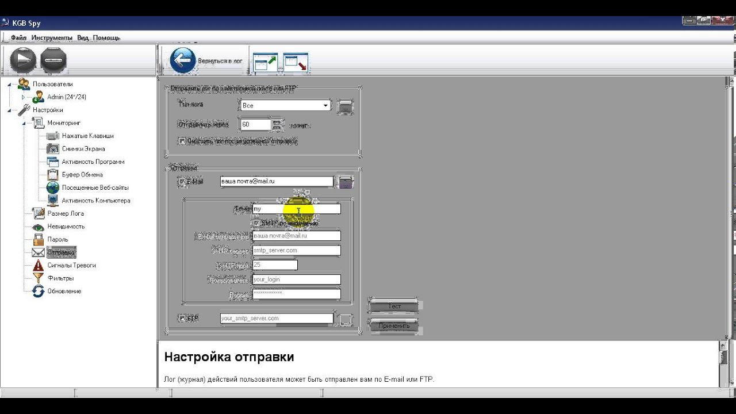Open the Вид menu
This screenshot has width=736, height=414.
coord(83,37)
